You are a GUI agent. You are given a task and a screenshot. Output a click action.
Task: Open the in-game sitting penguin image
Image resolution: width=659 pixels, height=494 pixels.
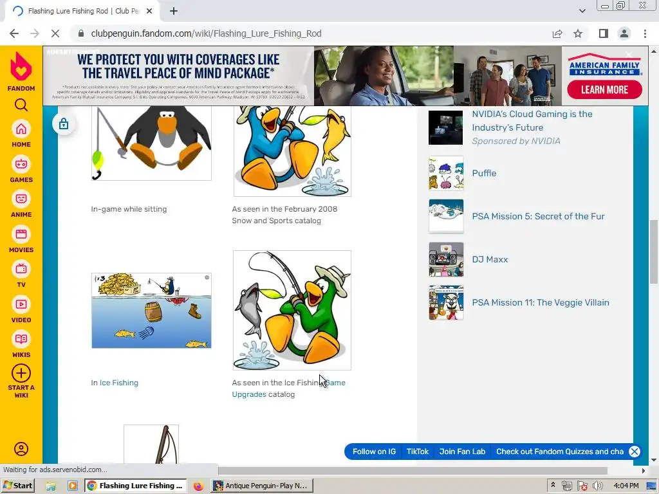point(151,143)
